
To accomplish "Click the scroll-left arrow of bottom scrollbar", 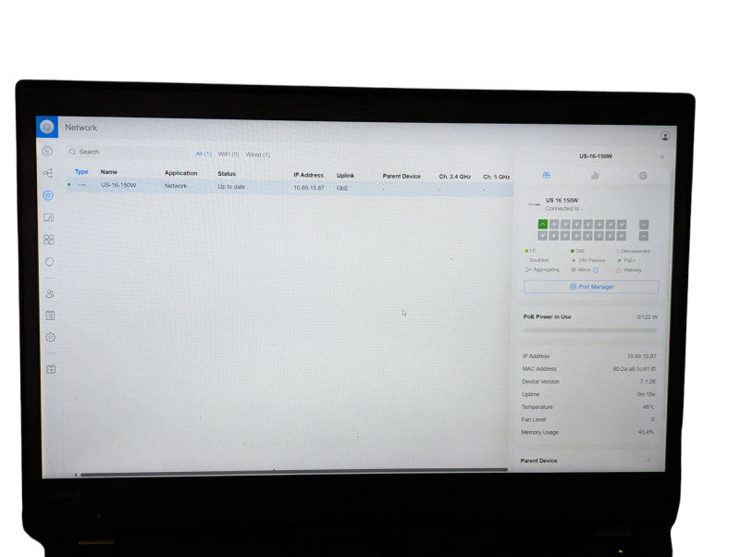I will click(76, 475).
